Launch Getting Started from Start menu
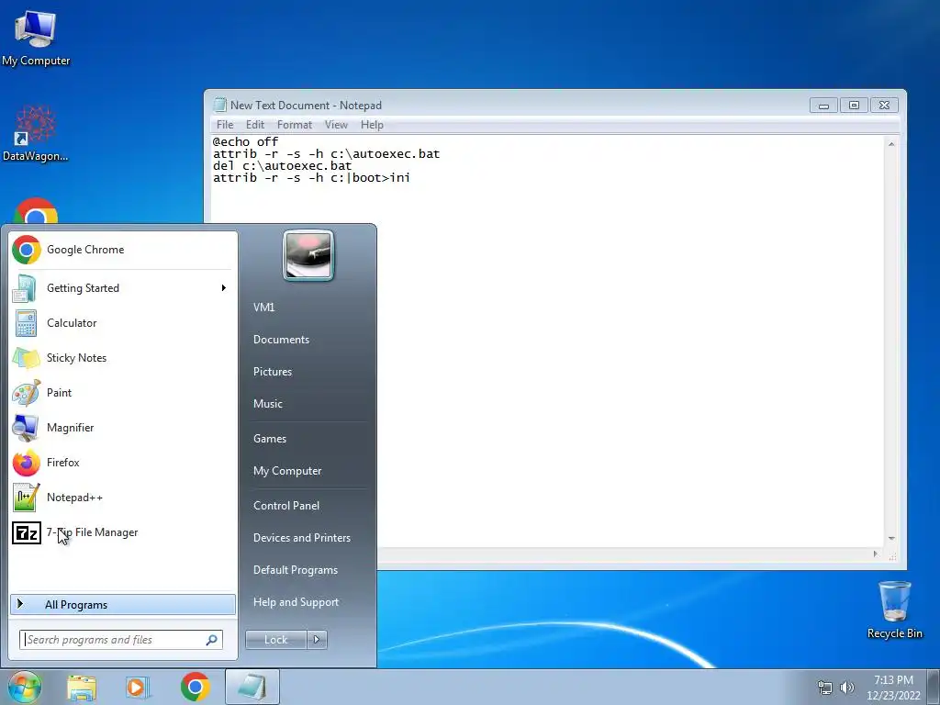Image resolution: width=940 pixels, height=705 pixels. [123, 287]
